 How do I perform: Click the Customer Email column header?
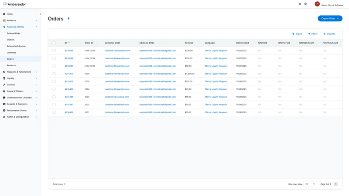pyautogui.click(x=113, y=43)
